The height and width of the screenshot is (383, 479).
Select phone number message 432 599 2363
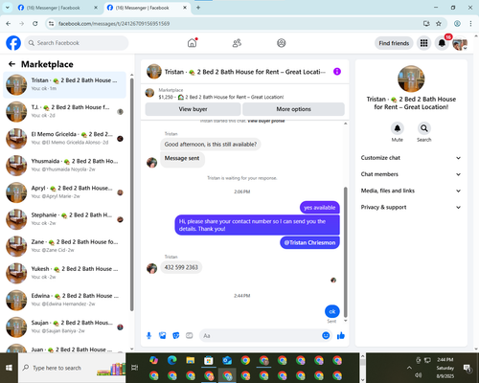point(181,267)
